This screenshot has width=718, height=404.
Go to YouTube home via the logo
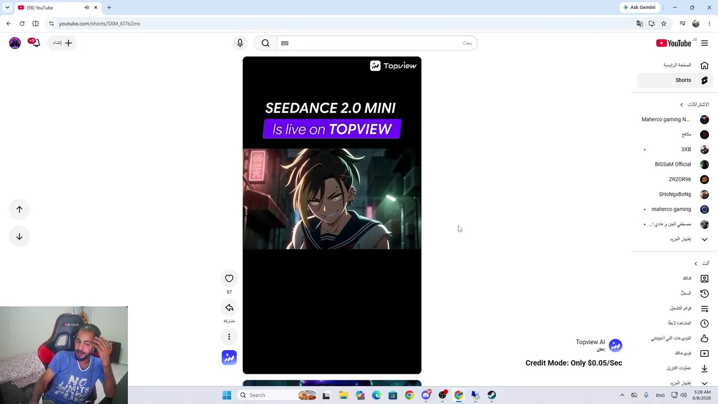tap(674, 43)
